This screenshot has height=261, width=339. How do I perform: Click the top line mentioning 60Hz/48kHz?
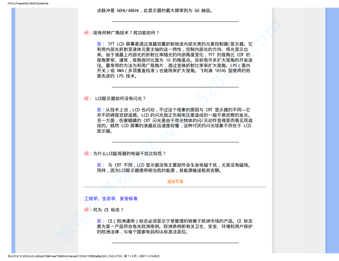[155, 10]
